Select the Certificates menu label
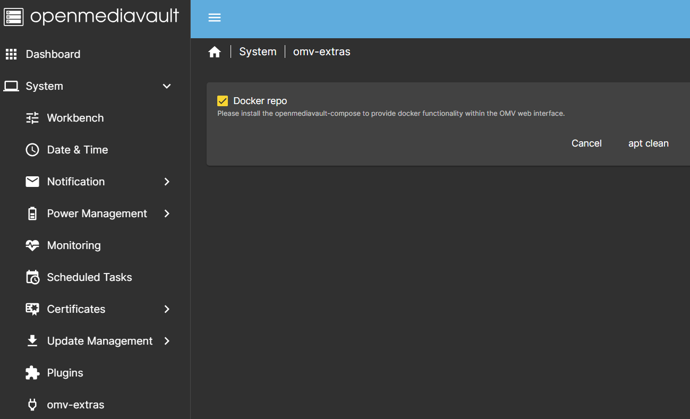The image size is (690, 419). [76, 309]
